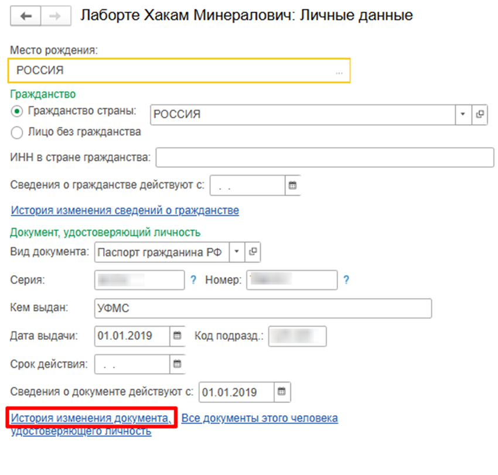Click the ИНН в стране гражданства field

325,158
